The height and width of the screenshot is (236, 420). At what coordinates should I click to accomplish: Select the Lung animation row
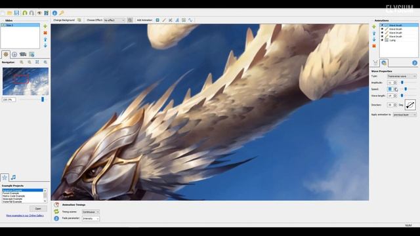click(399, 40)
